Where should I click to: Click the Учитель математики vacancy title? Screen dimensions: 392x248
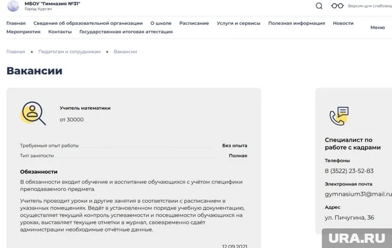(85, 108)
